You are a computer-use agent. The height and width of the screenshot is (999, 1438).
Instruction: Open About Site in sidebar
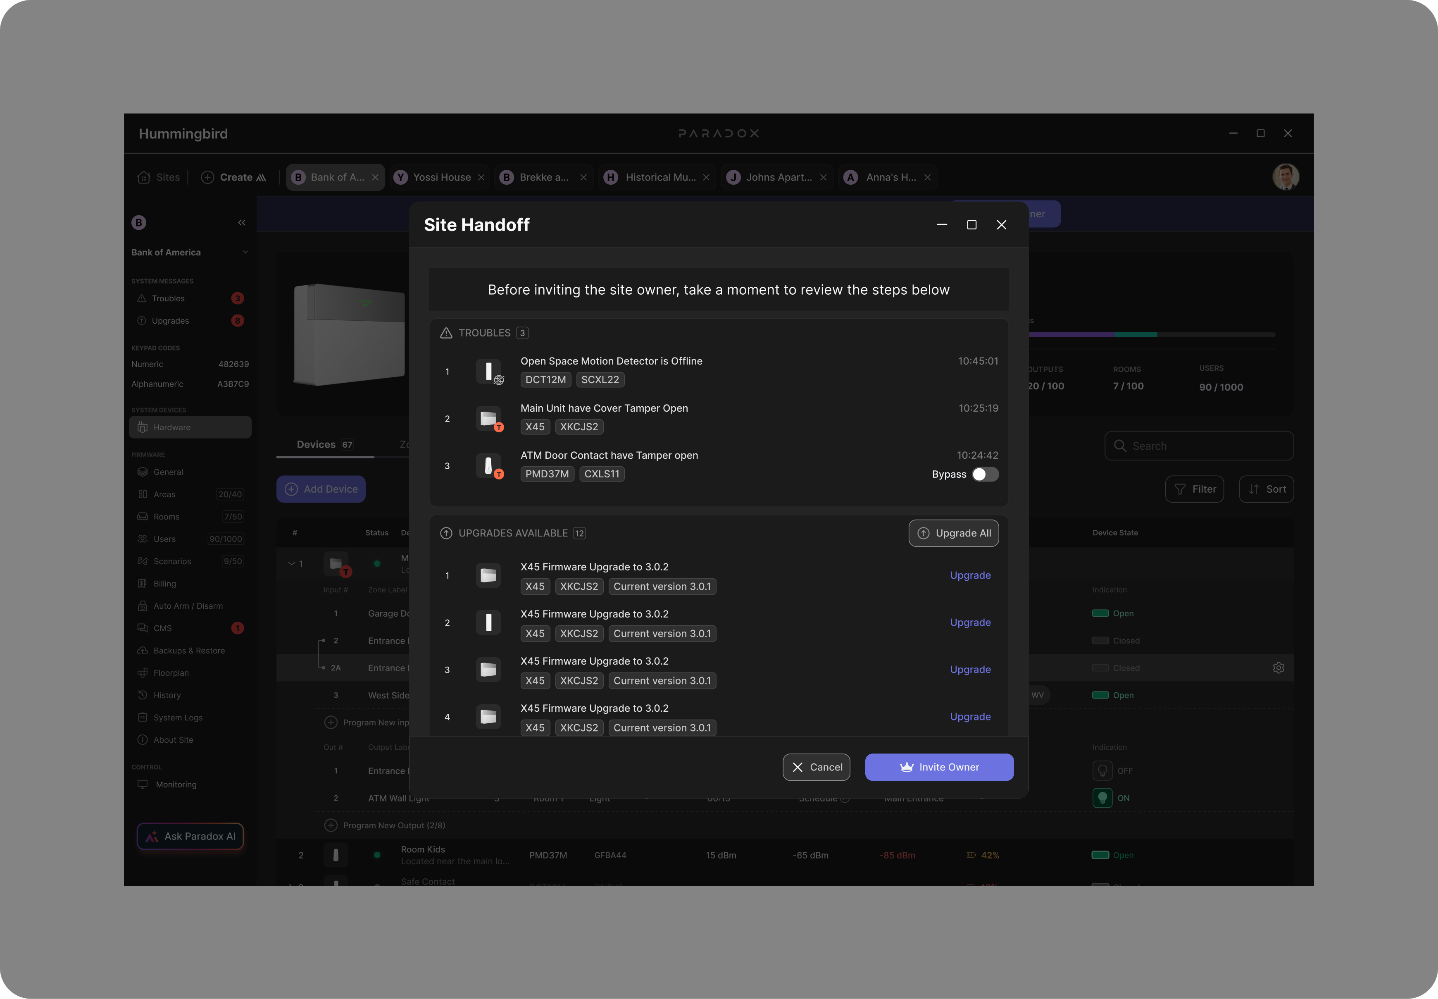(x=190, y=740)
